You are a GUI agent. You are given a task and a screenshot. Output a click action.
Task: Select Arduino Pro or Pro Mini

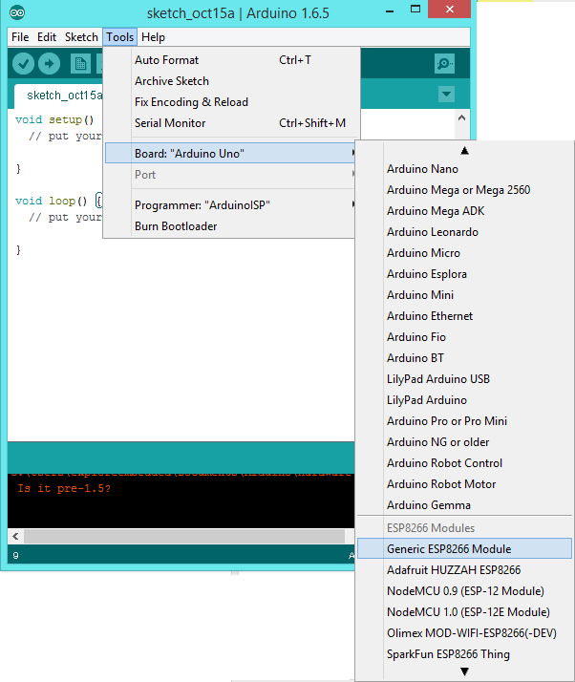(464, 421)
